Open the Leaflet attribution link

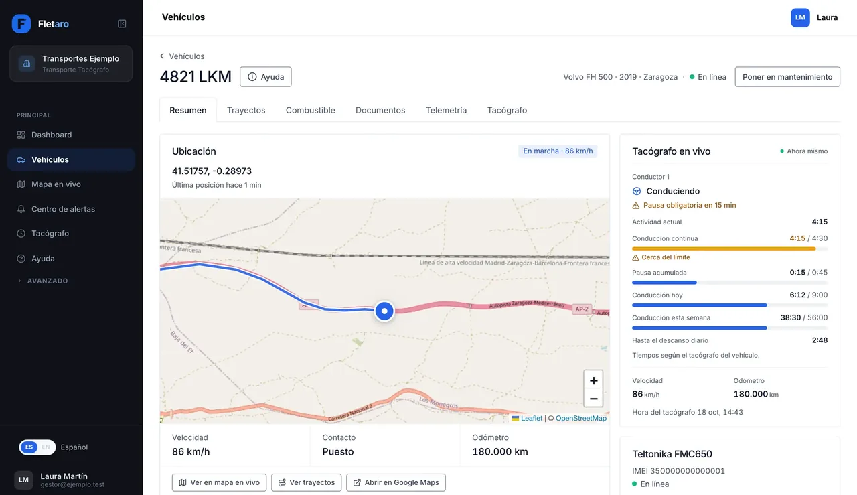(x=527, y=418)
